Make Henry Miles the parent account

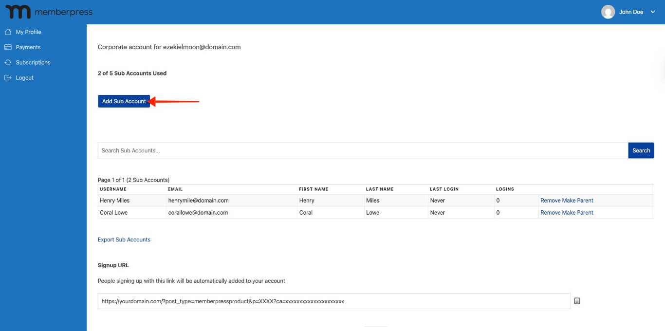pyautogui.click(x=577, y=201)
